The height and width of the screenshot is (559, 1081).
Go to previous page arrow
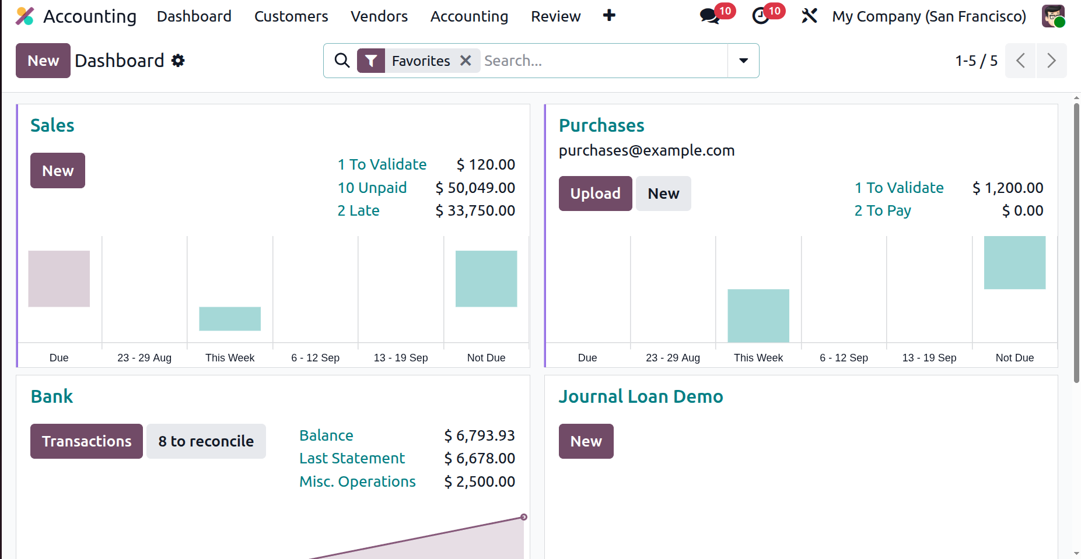[1020, 61]
